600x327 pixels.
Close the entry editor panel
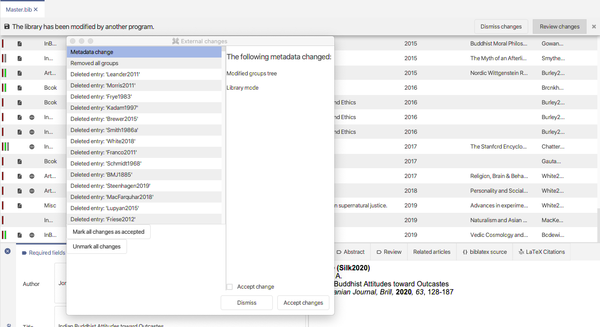pos(8,251)
